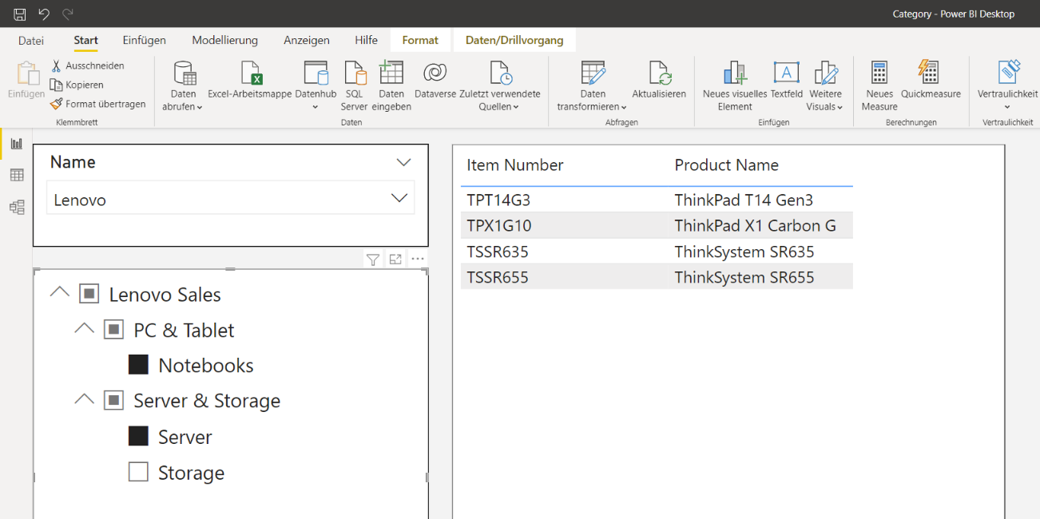The height and width of the screenshot is (519, 1040).
Task: Open the Excel-Arbeitsmappe import icon
Action: coord(251,73)
